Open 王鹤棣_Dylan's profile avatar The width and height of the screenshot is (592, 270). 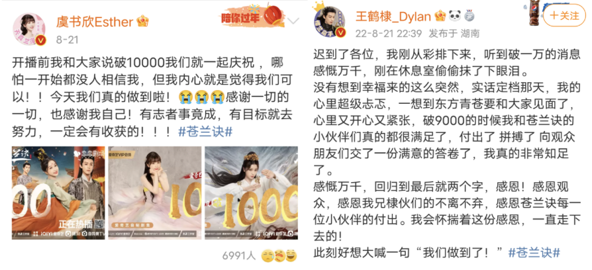329,22
